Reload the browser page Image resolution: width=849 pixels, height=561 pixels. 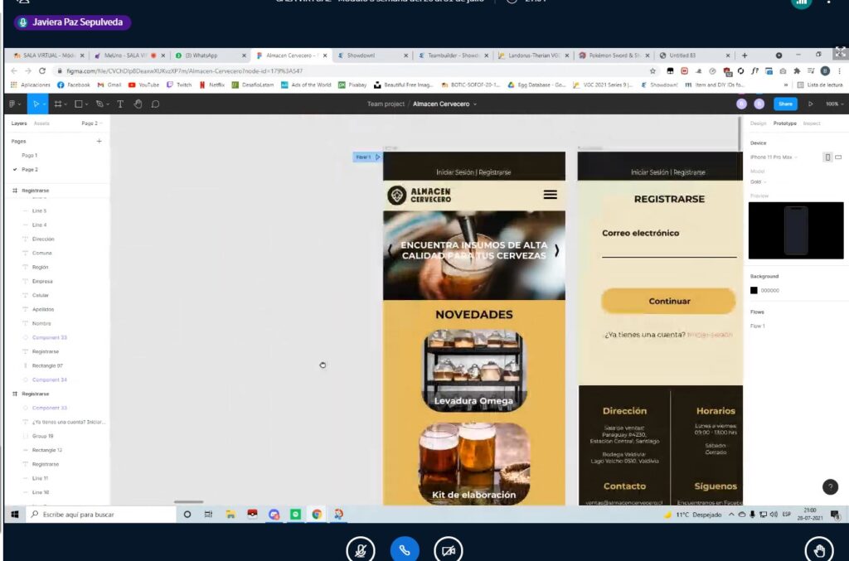[41, 71]
